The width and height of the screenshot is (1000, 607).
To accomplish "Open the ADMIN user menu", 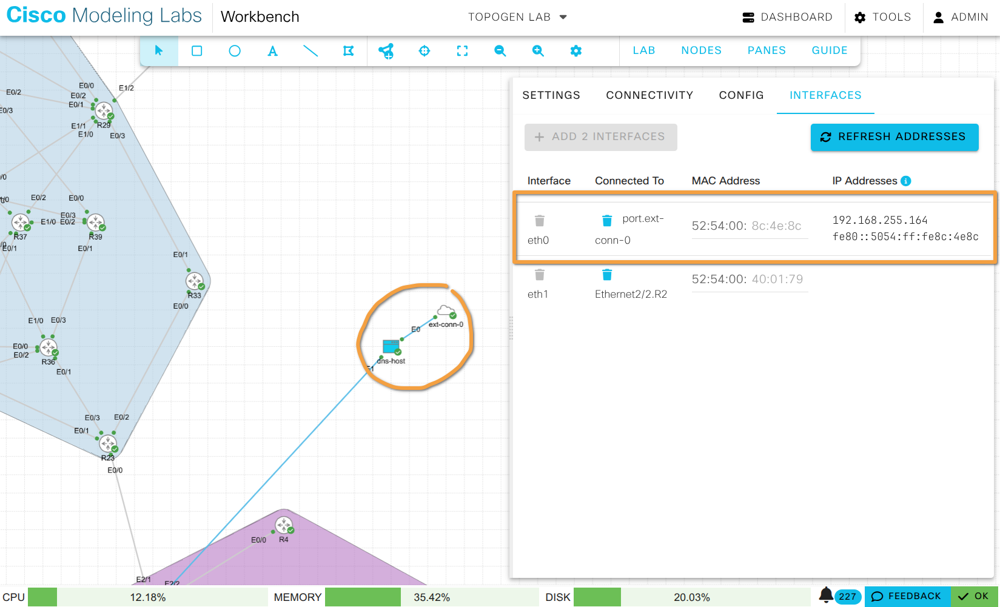I will [961, 17].
